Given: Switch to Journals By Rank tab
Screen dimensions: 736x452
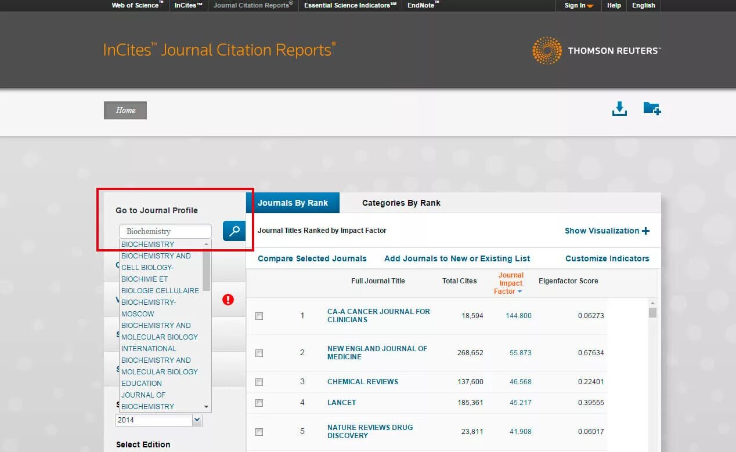Looking at the screenshot, I should [293, 203].
